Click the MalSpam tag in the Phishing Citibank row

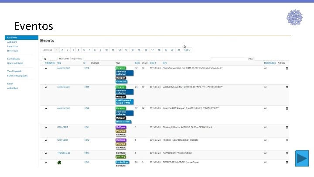pos(121,127)
